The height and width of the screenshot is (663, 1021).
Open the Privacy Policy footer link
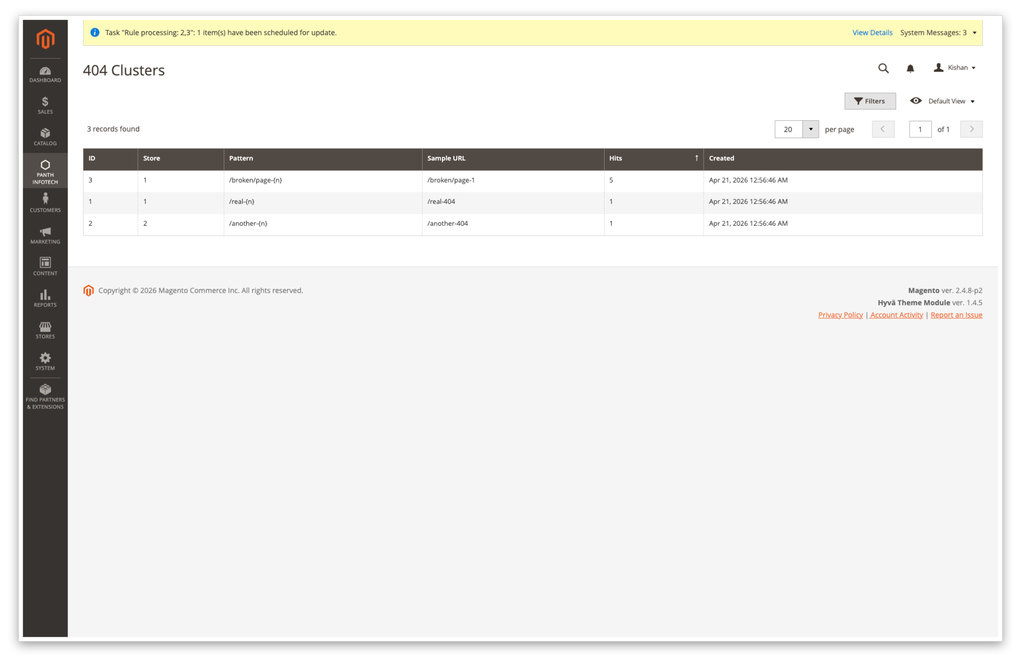coord(840,315)
